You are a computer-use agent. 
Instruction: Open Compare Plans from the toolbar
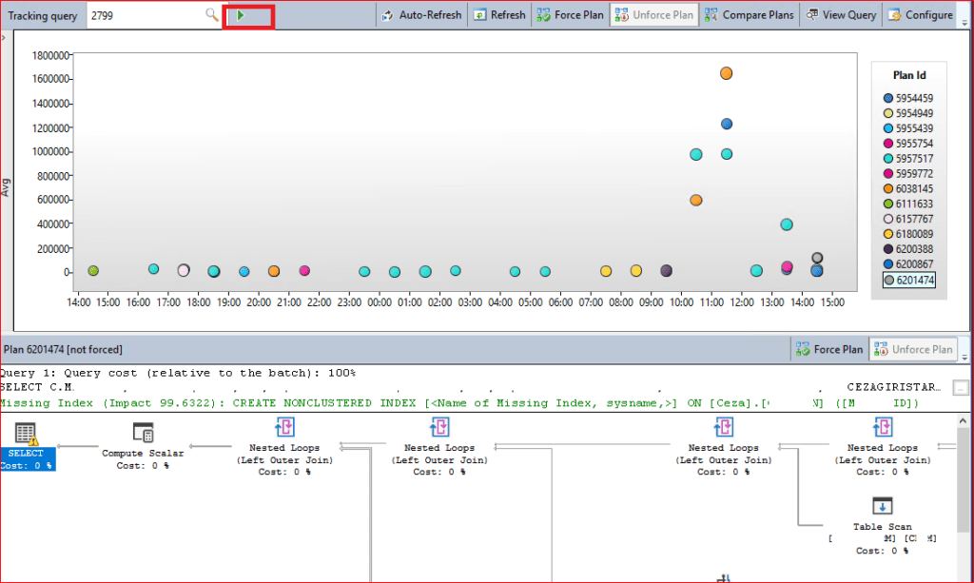tap(749, 15)
